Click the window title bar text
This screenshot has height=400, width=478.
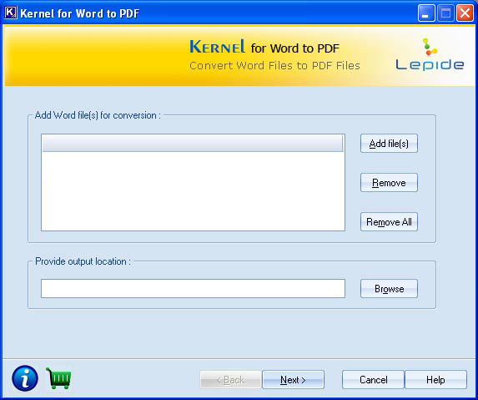80,13
